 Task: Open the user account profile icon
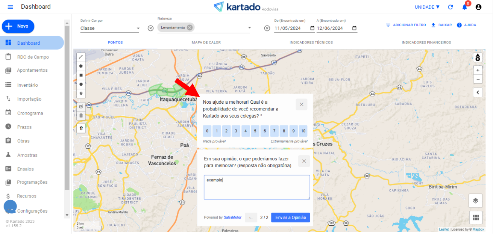tap(478, 7)
